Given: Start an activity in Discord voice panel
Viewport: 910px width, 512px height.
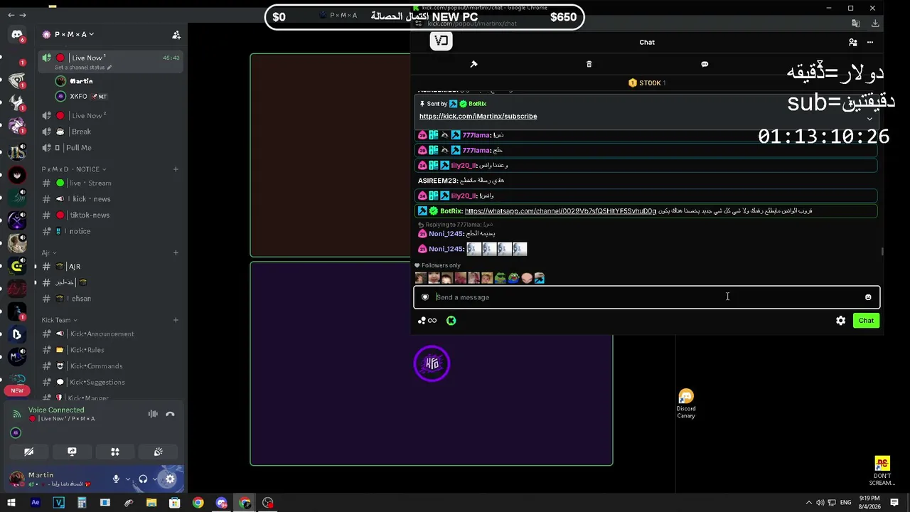Looking at the screenshot, I should (x=115, y=452).
